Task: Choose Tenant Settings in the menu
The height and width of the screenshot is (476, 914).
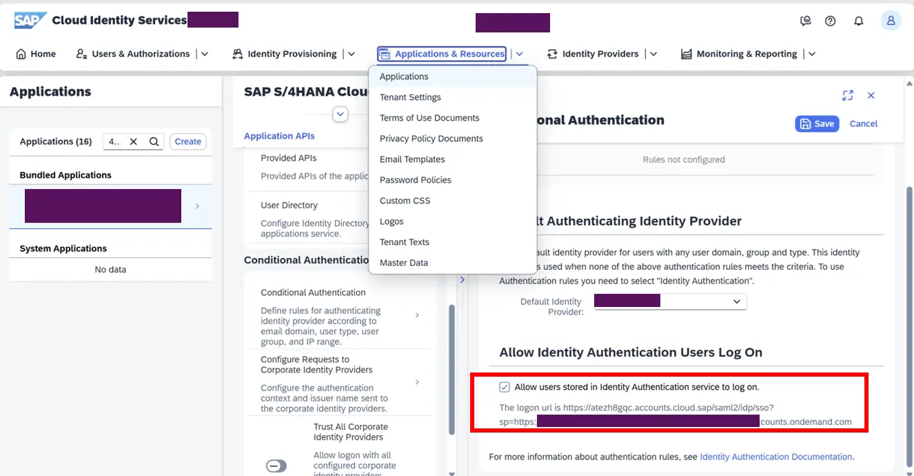Action: click(453, 97)
